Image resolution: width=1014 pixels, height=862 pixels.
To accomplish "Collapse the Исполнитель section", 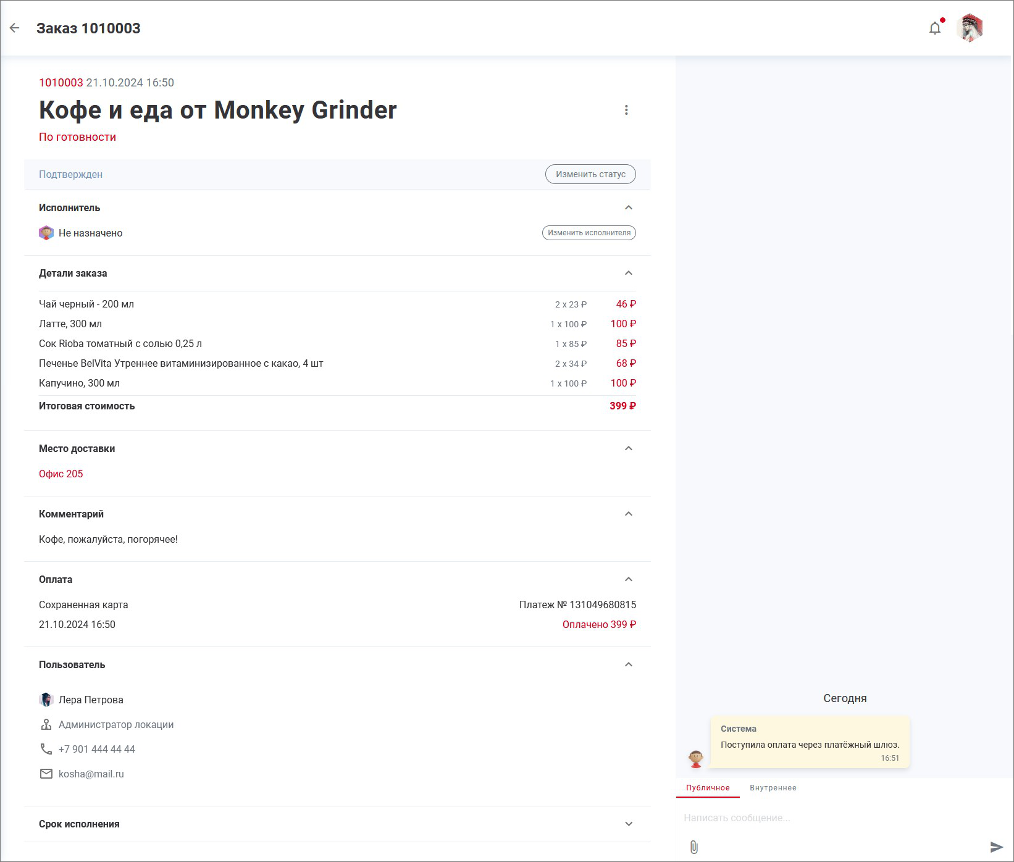I will point(629,207).
